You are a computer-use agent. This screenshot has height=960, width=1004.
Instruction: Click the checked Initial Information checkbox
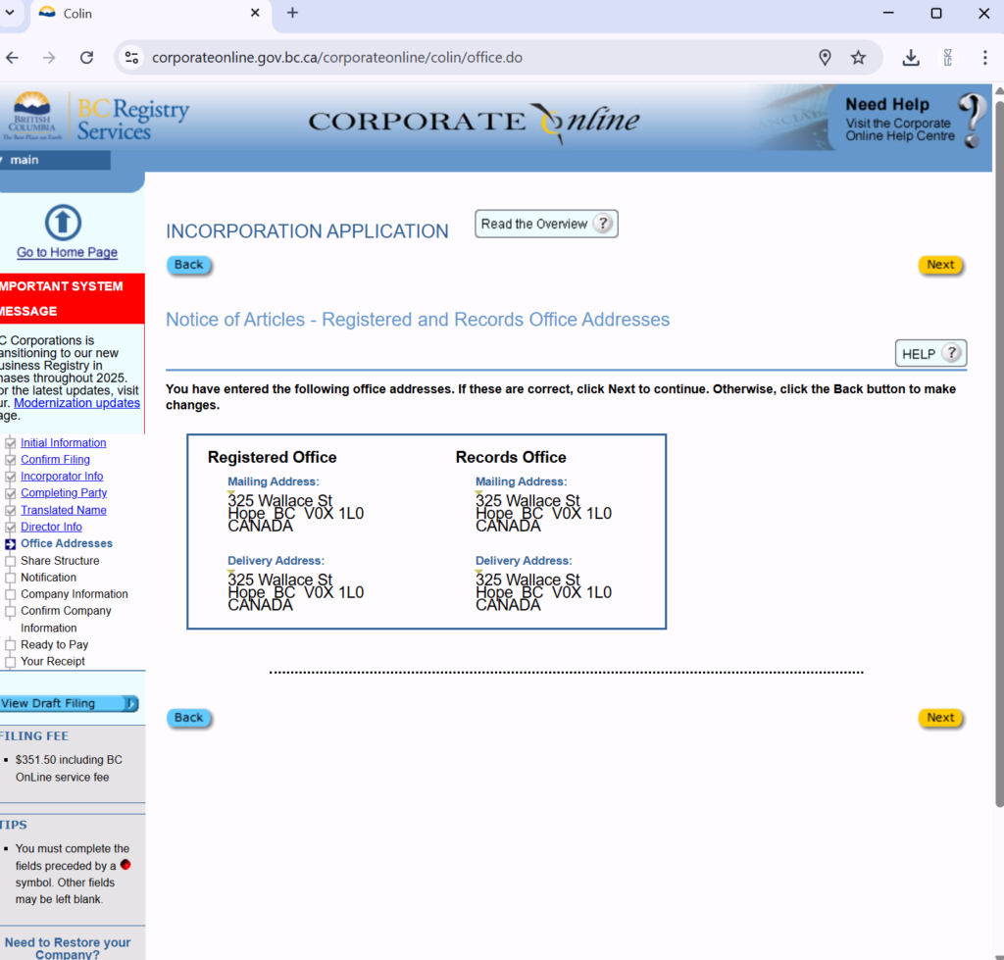pos(11,443)
